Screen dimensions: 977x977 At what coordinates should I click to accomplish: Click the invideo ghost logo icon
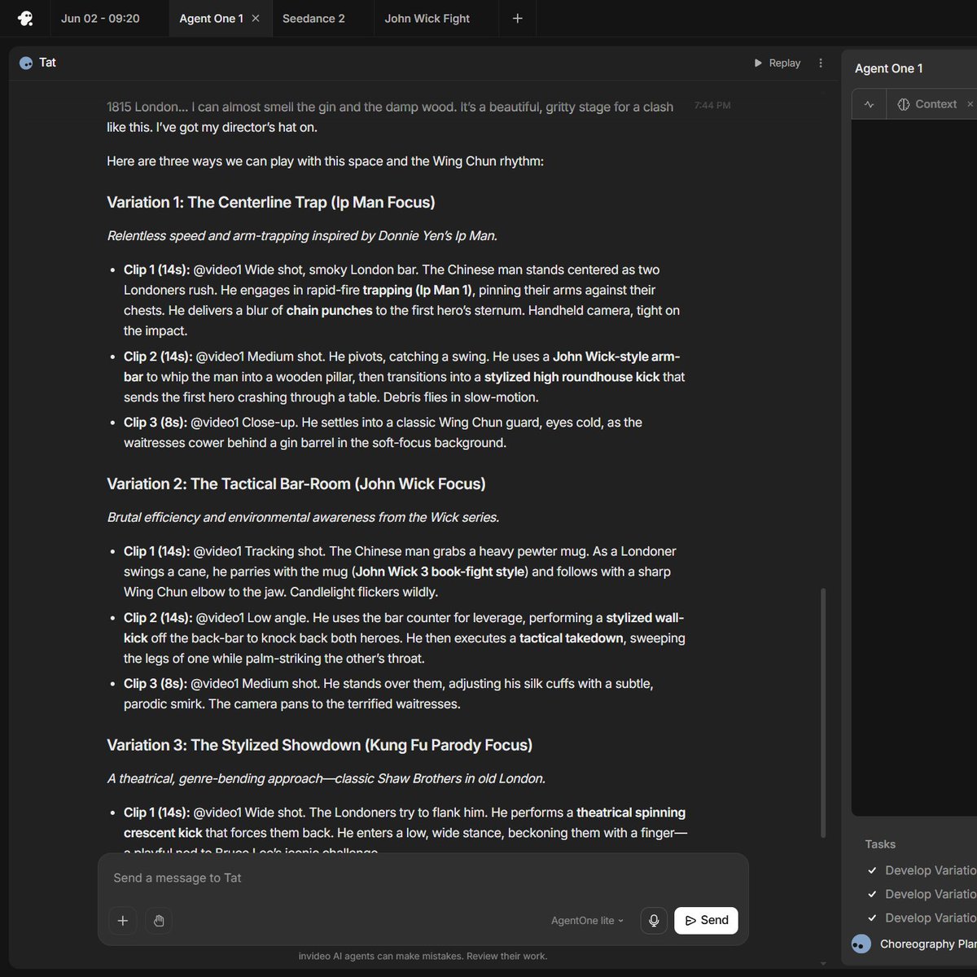(x=25, y=18)
